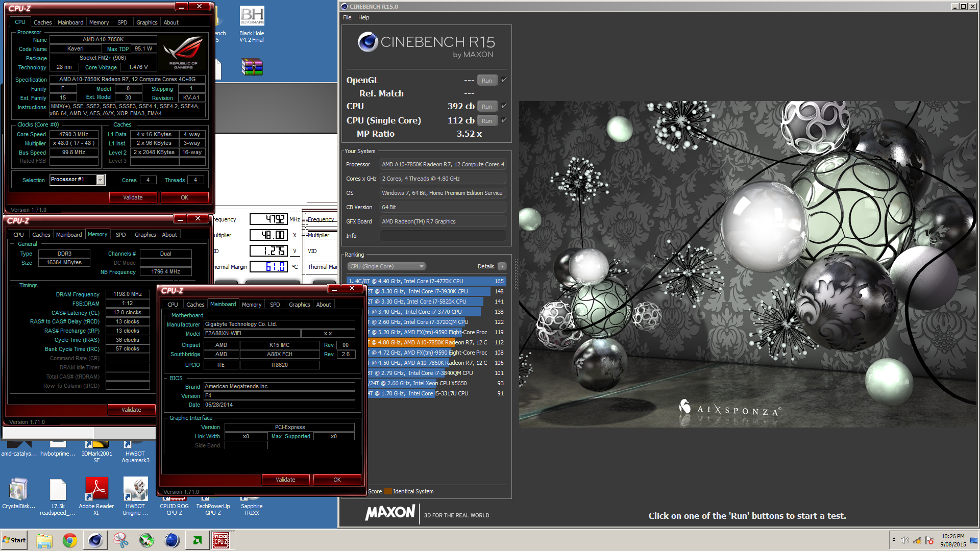Launch the HWBOT Unigine shortcut

[x=135, y=497]
